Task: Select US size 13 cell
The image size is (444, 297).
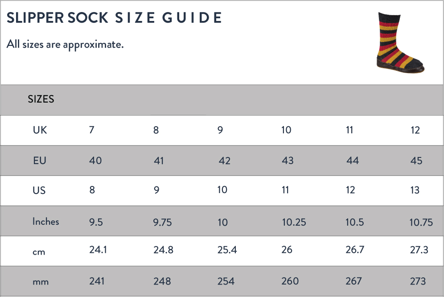Action: tap(415, 190)
